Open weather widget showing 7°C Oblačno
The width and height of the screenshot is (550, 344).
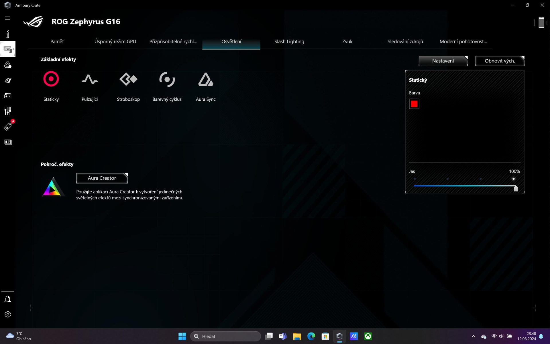click(x=19, y=336)
